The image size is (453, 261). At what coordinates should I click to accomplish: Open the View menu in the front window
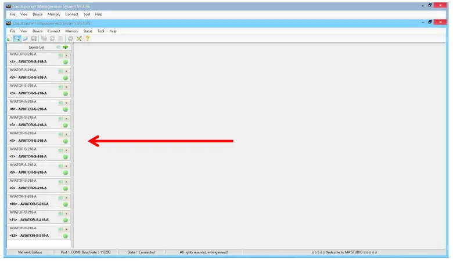click(24, 31)
